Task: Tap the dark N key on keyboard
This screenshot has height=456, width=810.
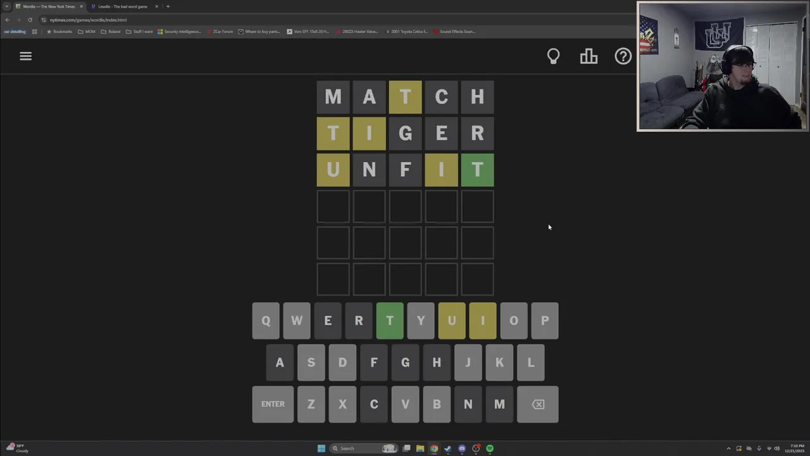Action: 468,404
